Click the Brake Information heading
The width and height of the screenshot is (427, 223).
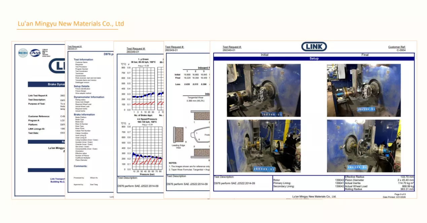[84, 115]
